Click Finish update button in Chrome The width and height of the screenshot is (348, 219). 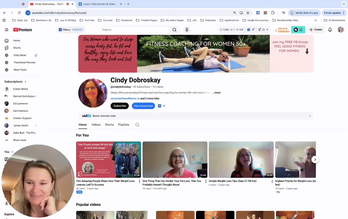[x=334, y=13]
